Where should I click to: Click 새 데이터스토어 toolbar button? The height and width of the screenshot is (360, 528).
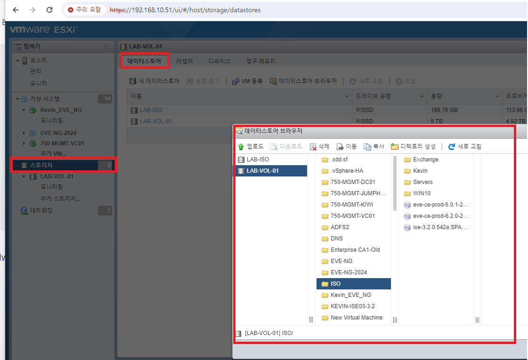coord(154,81)
